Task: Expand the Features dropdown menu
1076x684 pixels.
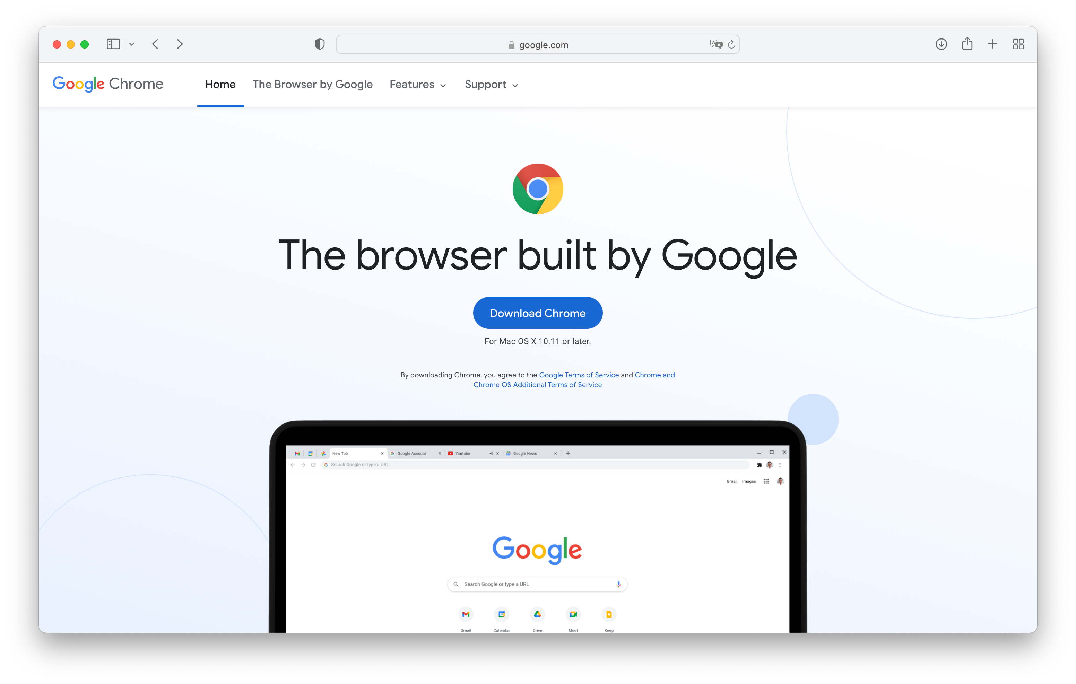Action: pyautogui.click(x=418, y=84)
